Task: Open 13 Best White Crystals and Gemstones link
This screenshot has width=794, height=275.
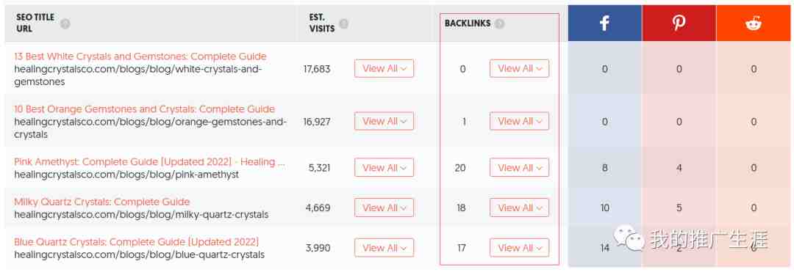Action: click(140, 56)
